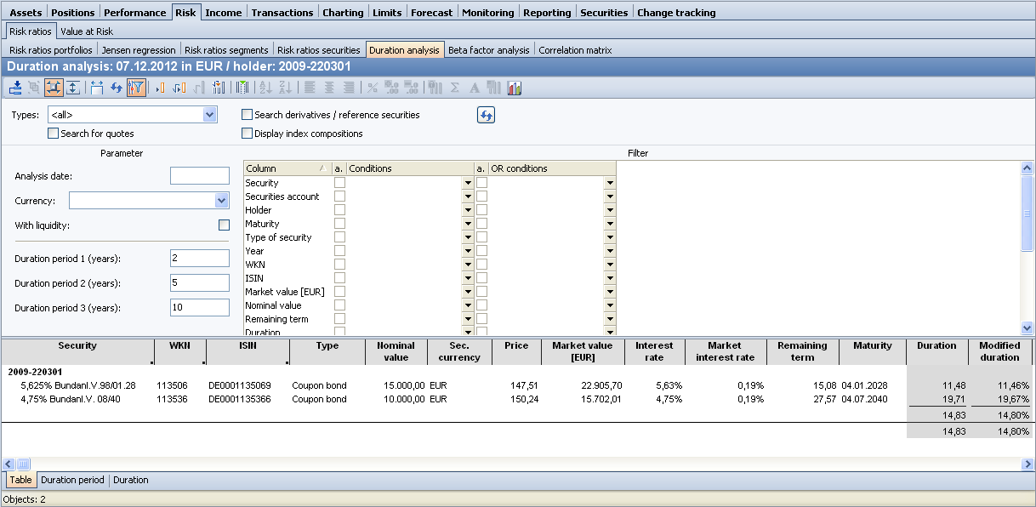Sort by the Market value [EUR] column header
1036x507 pixels.
(581, 351)
